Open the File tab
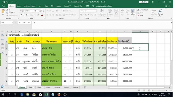Viewport: 173px width, 97px height. 4,6
